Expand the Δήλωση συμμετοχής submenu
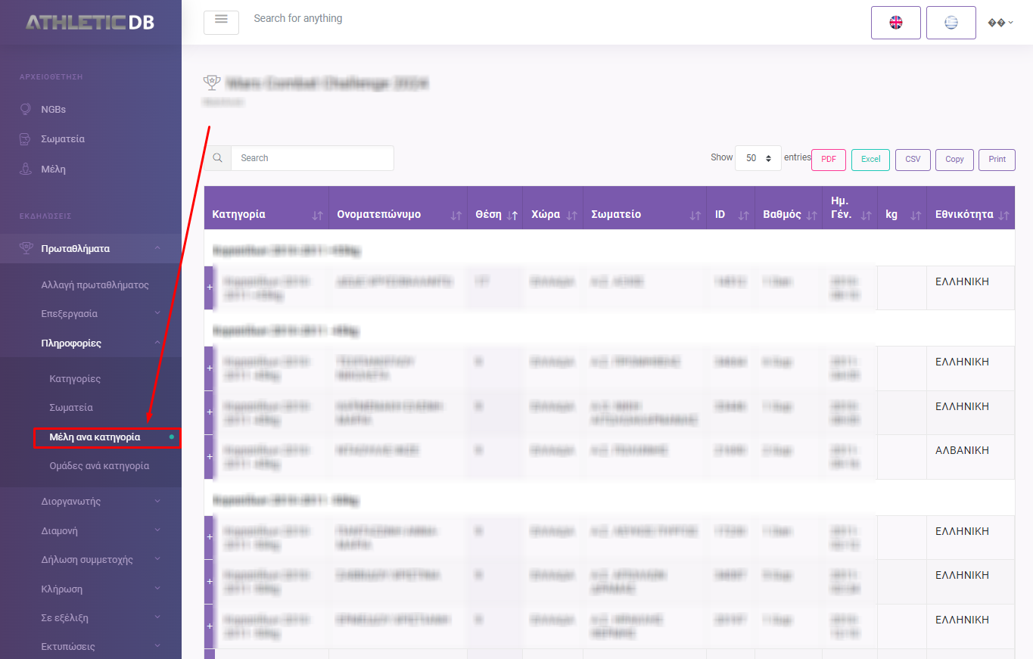Screen dimensions: 1033x659 tap(91, 559)
